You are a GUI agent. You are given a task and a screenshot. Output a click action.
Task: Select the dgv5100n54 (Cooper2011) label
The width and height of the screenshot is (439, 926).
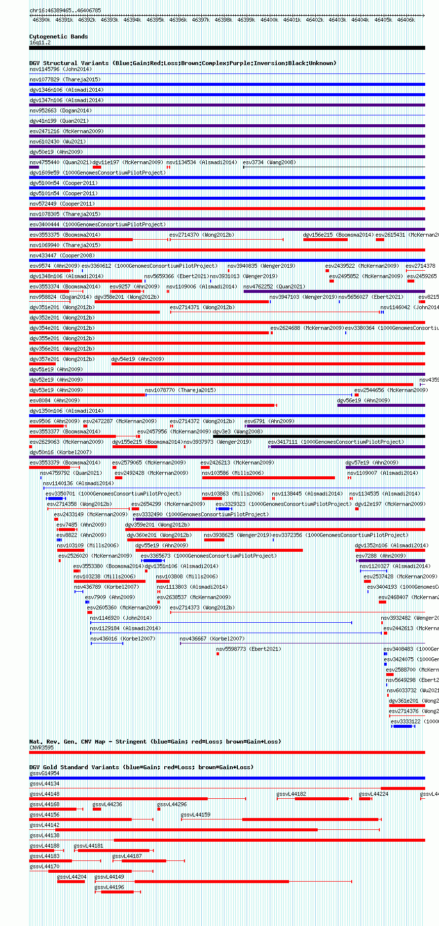point(64,183)
